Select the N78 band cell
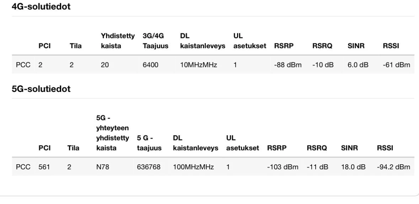The image size is (419, 204). point(103,167)
